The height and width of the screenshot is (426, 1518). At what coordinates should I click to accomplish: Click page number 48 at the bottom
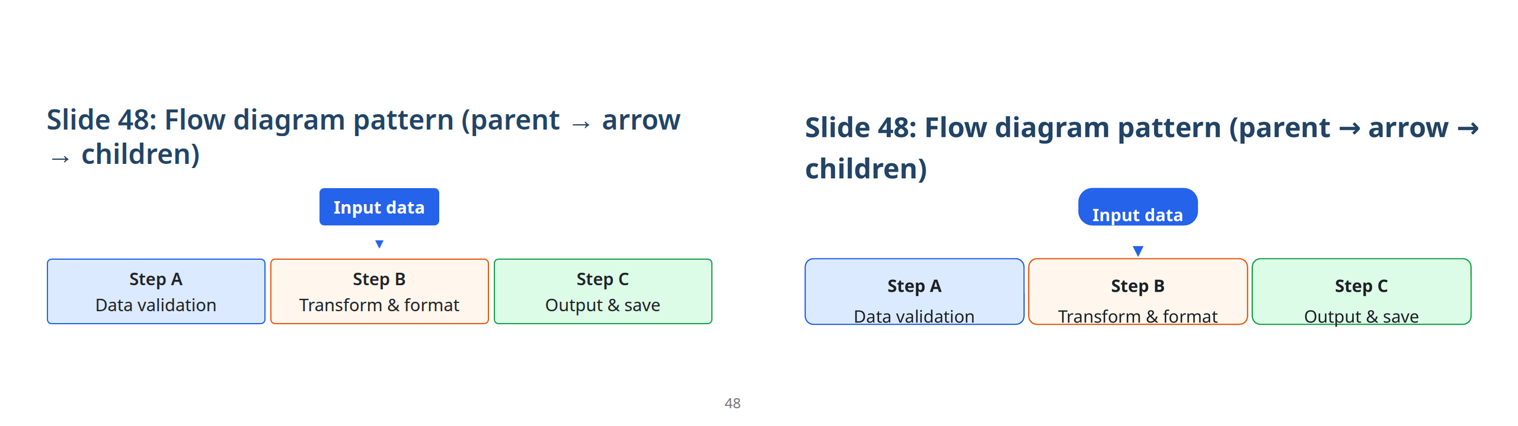click(x=733, y=404)
